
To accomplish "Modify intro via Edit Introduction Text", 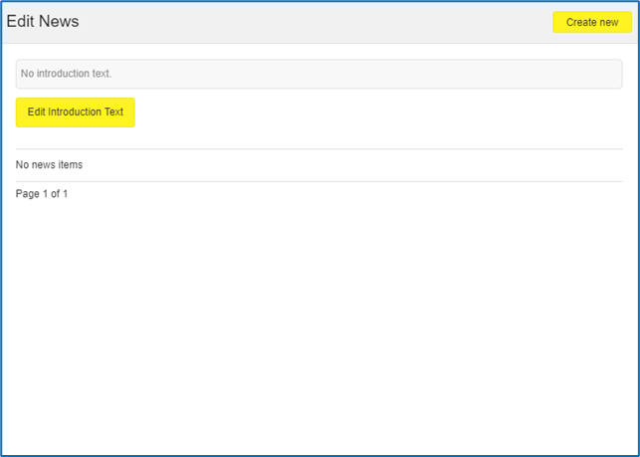I will (x=75, y=113).
